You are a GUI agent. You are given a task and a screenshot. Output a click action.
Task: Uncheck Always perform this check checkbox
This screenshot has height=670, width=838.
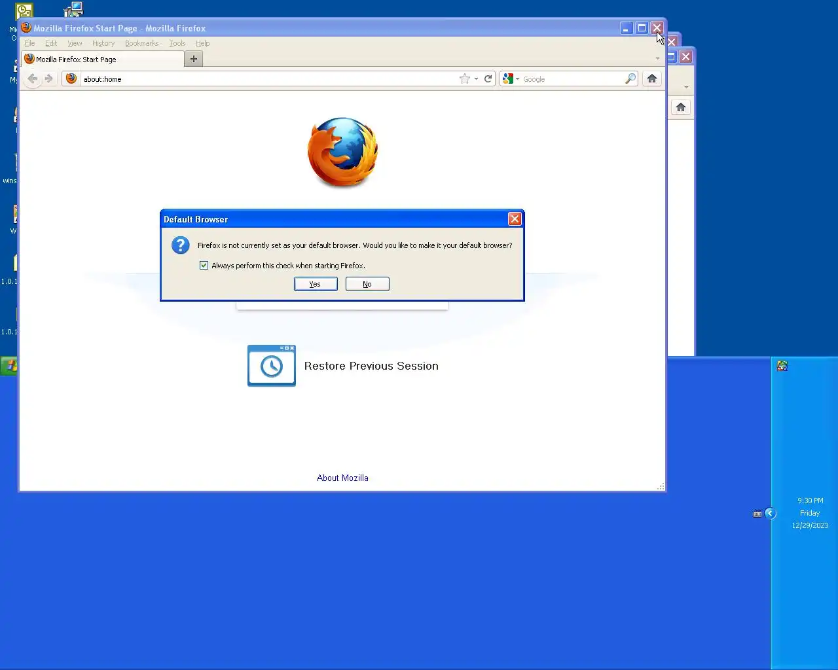tap(204, 266)
